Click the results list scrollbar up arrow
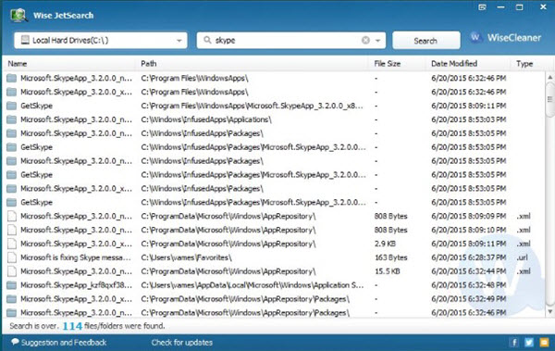 550,77
